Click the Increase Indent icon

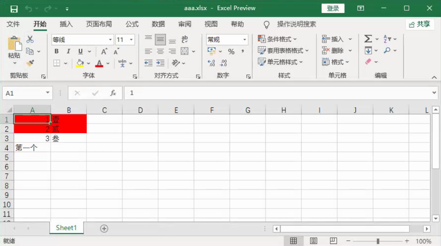160,63
